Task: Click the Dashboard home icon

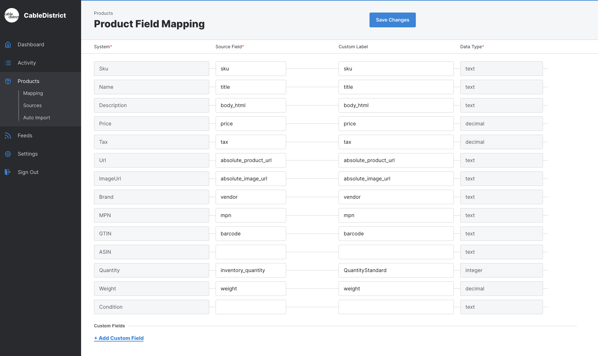Action: click(8, 45)
